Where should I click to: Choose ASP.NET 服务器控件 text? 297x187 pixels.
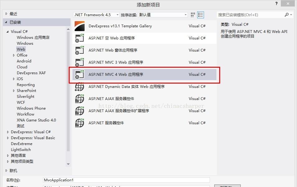[x=106, y=123]
